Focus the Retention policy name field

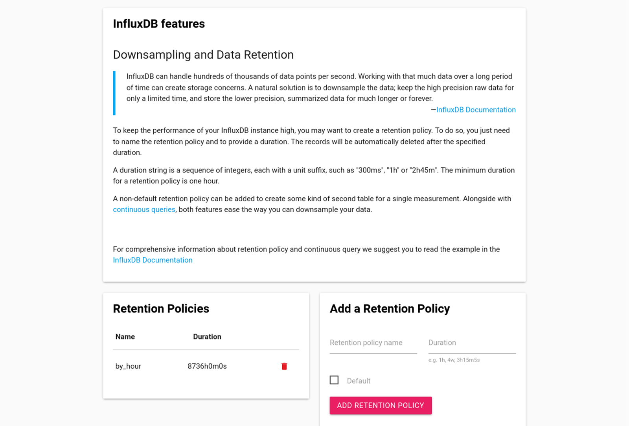(373, 343)
